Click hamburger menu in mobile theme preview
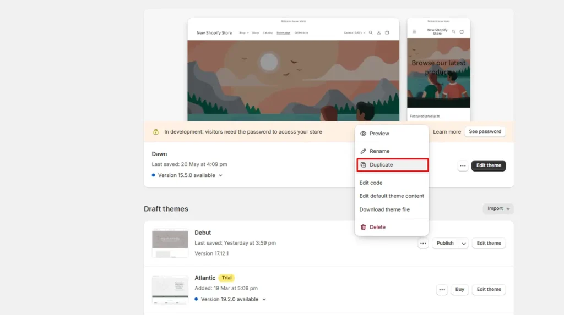564x315 pixels. 414,31
